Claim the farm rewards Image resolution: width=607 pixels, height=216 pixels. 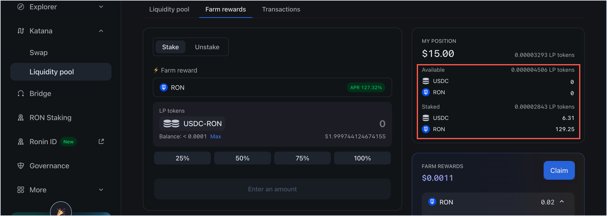coord(559,170)
